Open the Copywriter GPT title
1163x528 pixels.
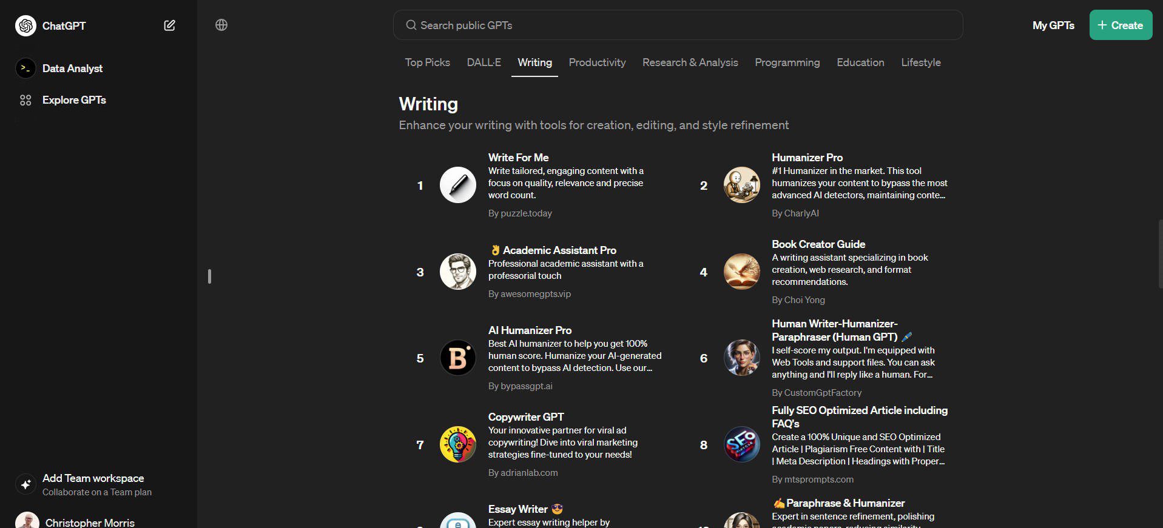(526, 417)
